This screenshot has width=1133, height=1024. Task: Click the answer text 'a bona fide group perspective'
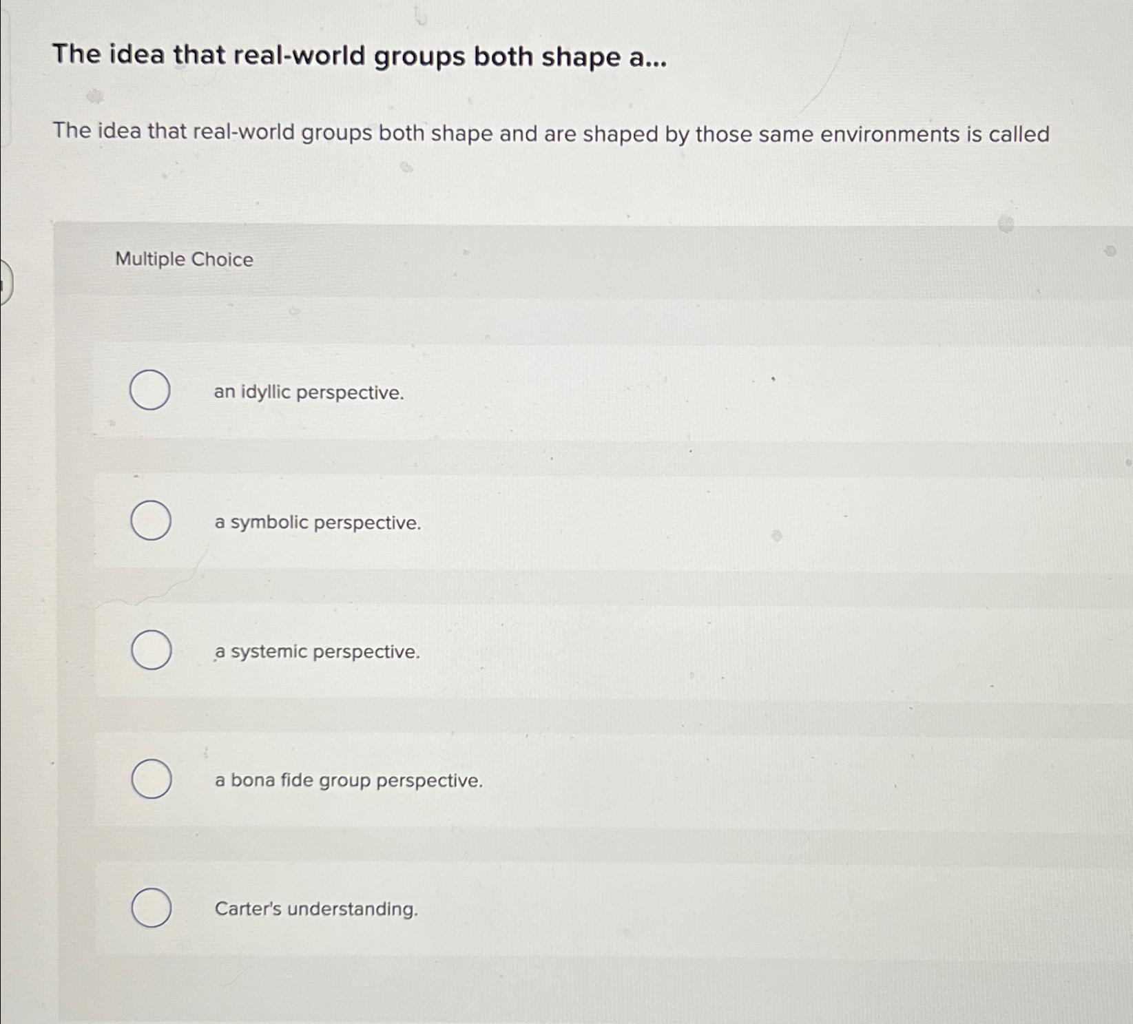(x=347, y=780)
